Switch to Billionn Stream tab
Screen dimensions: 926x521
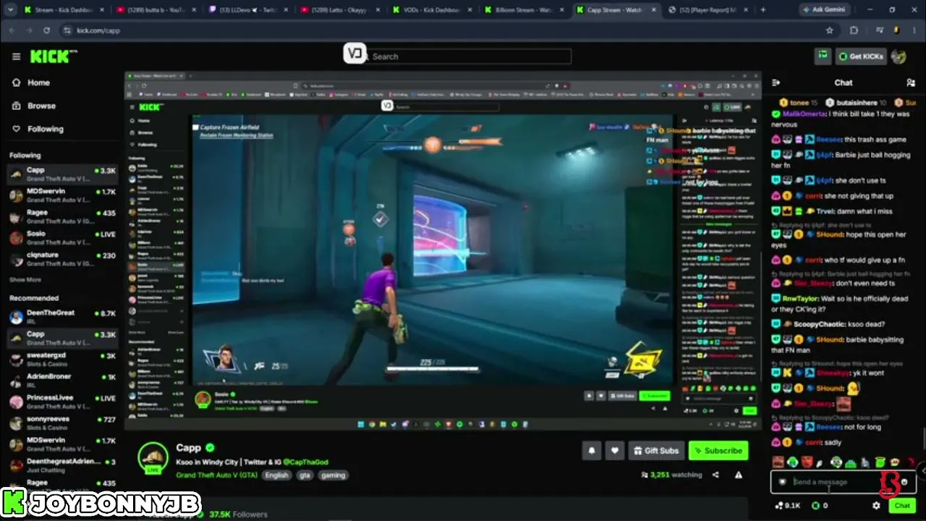(x=522, y=10)
